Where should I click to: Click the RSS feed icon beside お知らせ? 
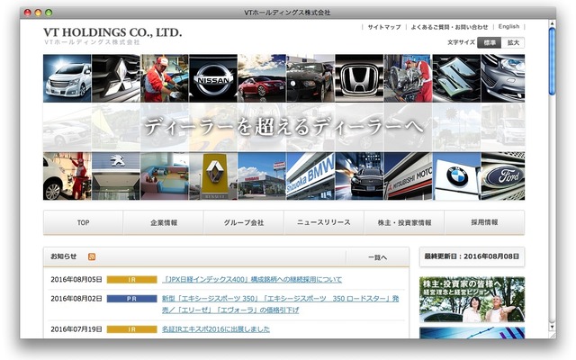(92, 256)
